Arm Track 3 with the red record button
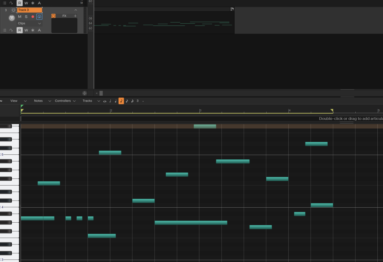 tap(33, 16)
